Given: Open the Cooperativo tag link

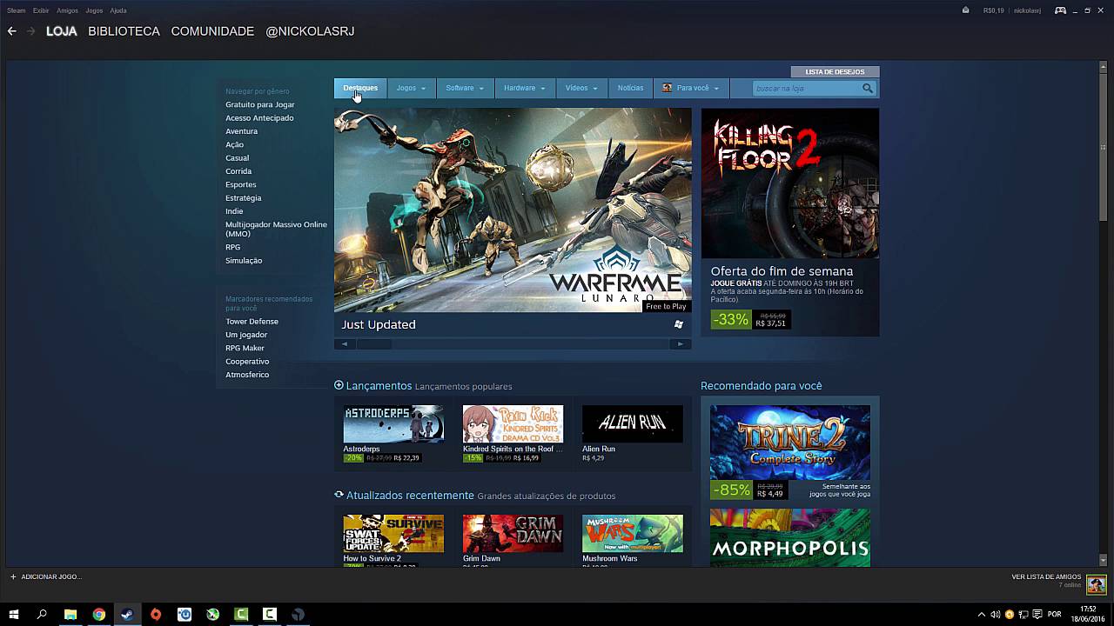Looking at the screenshot, I should [x=247, y=361].
